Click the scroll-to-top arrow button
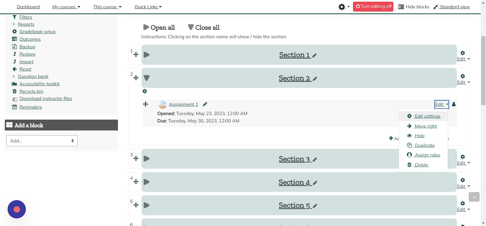This screenshot has height=226, width=486. (474, 197)
